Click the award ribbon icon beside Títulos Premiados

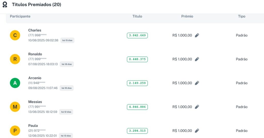tap(5, 5)
